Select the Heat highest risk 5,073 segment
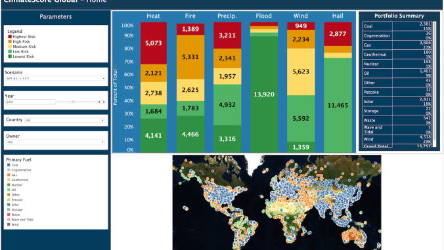The width and height of the screenshot is (444, 250). pyautogui.click(x=154, y=43)
